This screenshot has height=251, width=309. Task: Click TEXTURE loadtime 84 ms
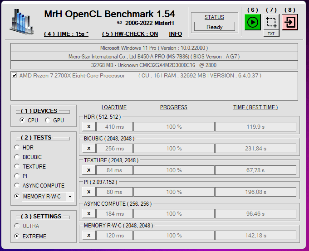[114, 170]
